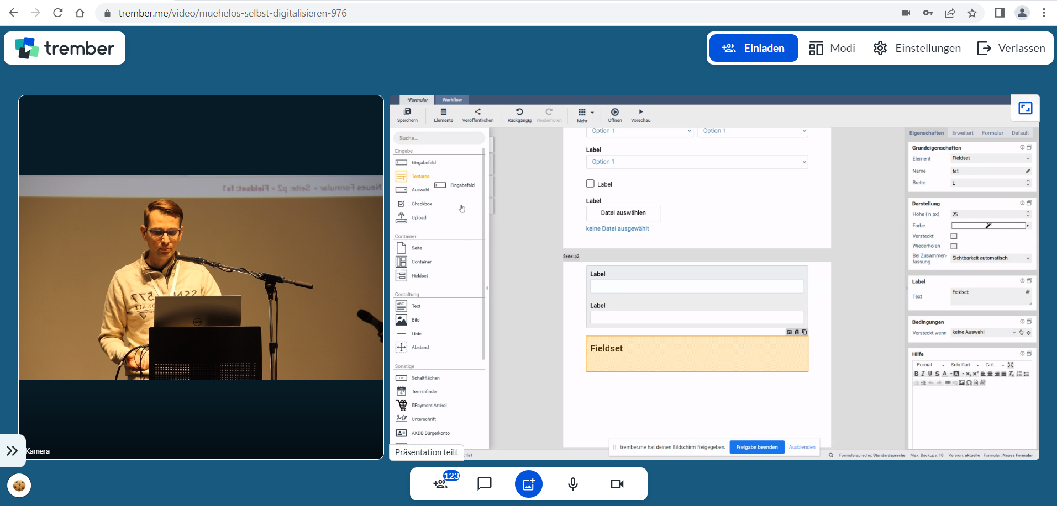Open the Default properties tab

click(1020, 133)
